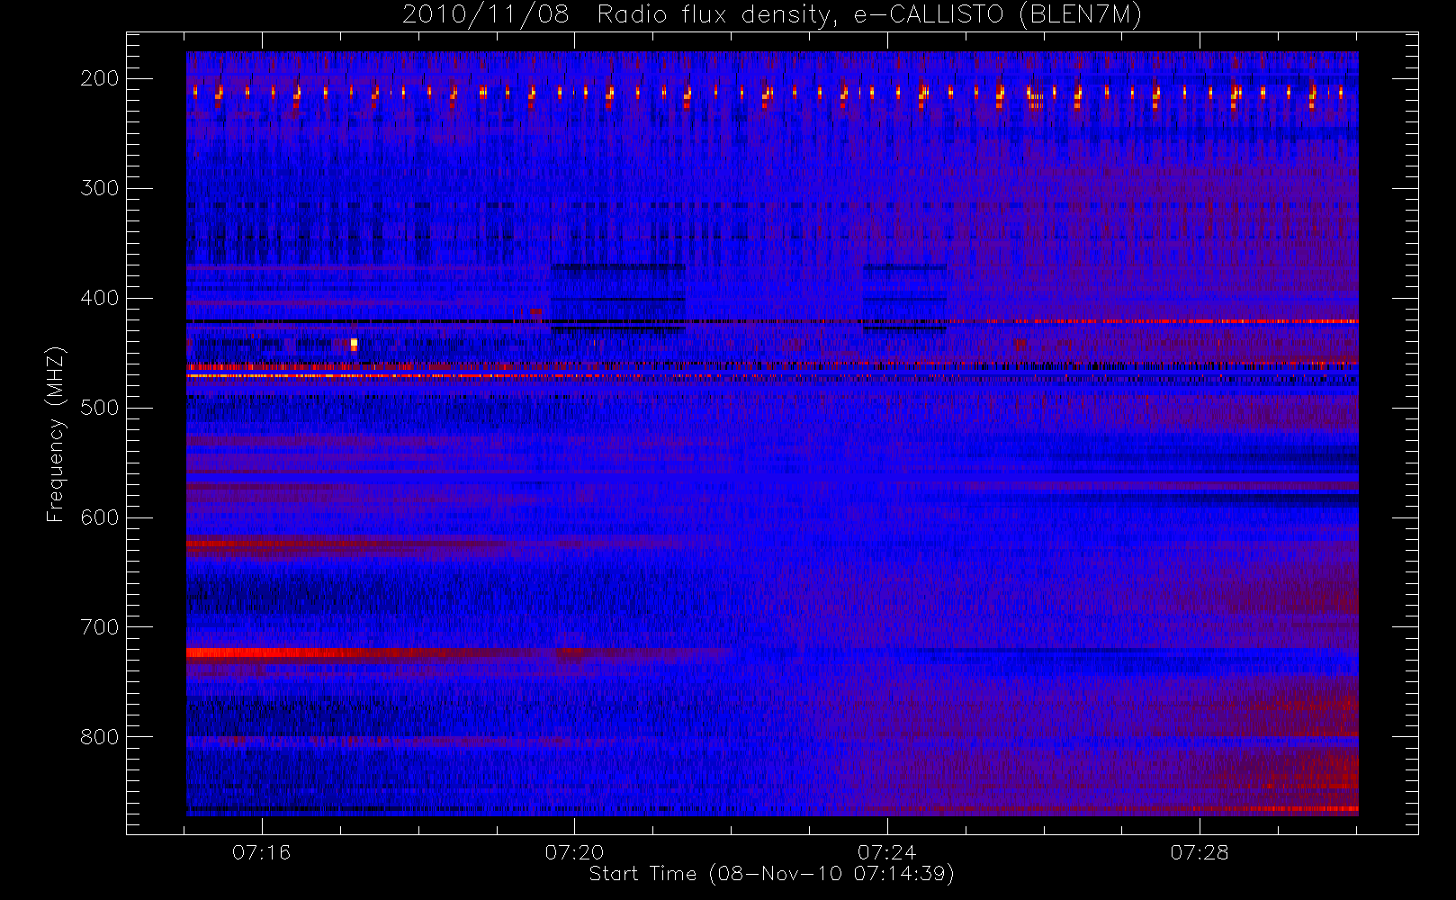Select the 400 frequency tick label
The width and height of the screenshot is (1456, 900).
tap(100, 298)
